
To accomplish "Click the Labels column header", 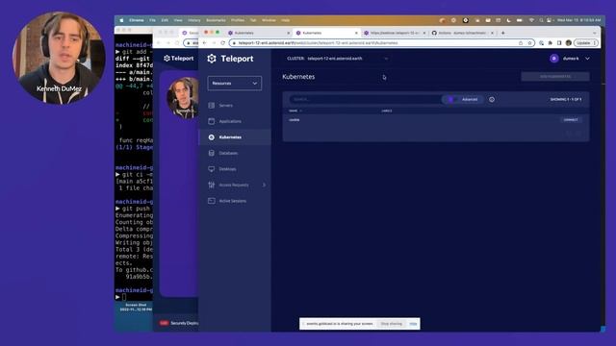I will 387,111.
